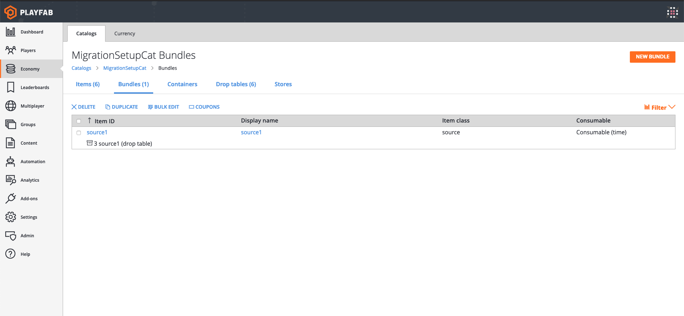Sort by Item ID arrow icon
Screen dimensions: 684x316
coord(89,120)
